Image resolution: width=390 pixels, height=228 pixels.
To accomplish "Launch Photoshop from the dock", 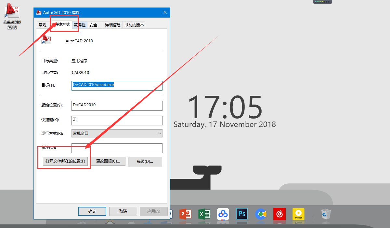I will (242, 214).
